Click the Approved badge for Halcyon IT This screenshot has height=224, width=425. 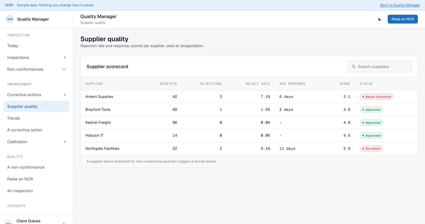tap(371, 135)
